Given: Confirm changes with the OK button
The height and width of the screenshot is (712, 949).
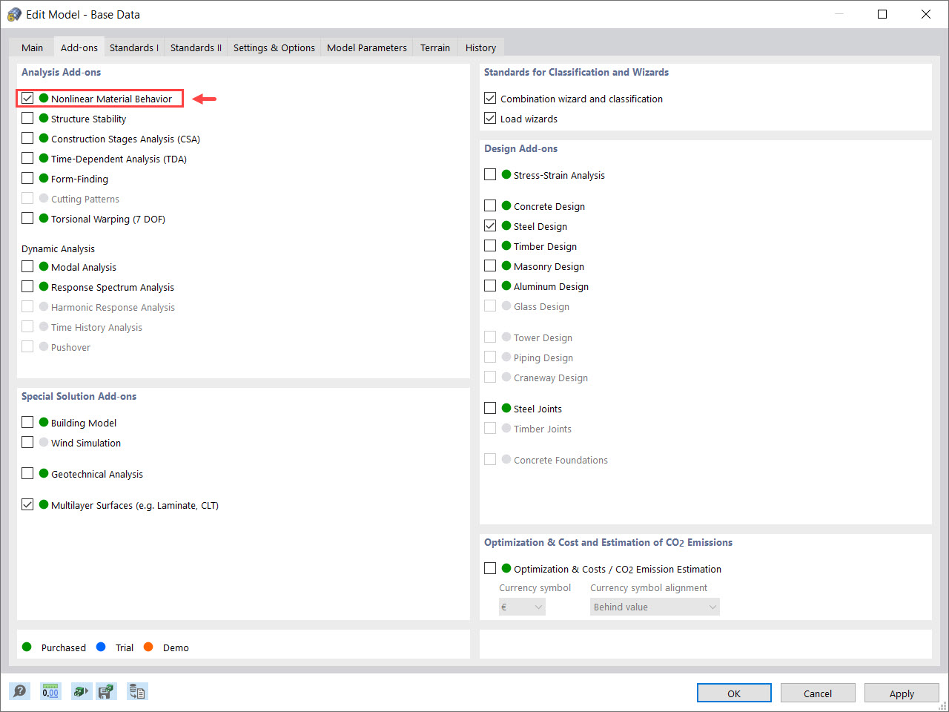Looking at the screenshot, I should [x=733, y=693].
